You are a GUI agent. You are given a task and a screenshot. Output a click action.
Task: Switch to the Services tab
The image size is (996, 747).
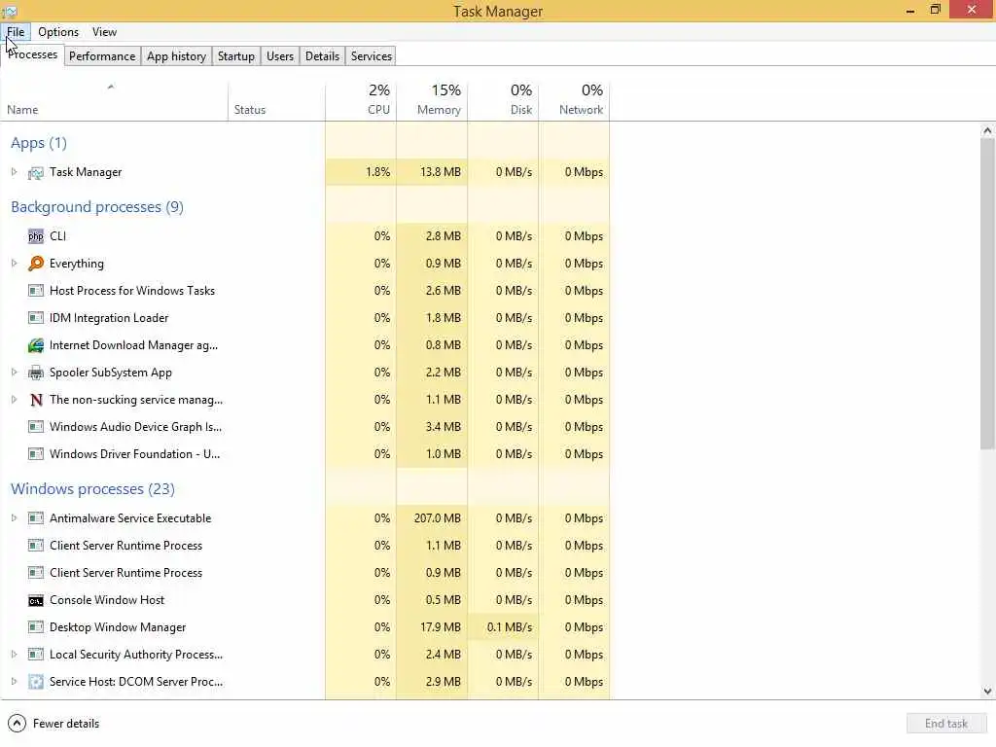click(x=372, y=55)
